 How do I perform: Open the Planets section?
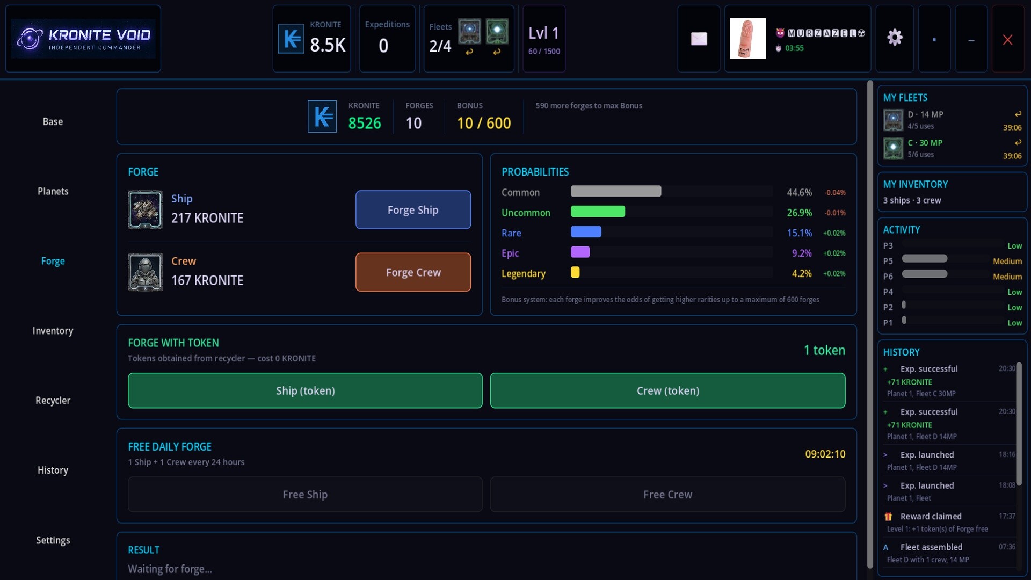(x=53, y=192)
